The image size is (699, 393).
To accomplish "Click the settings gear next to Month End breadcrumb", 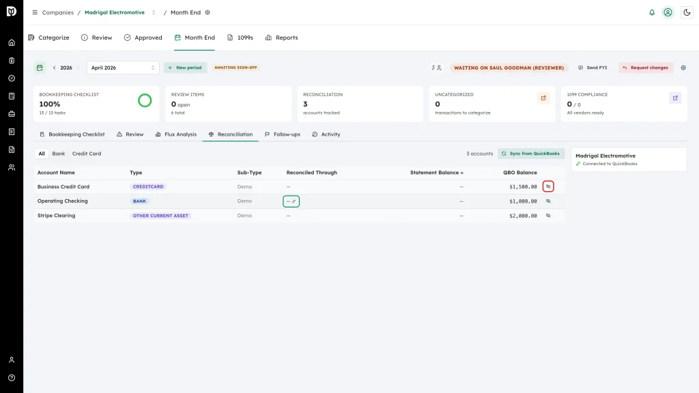I will pos(208,12).
